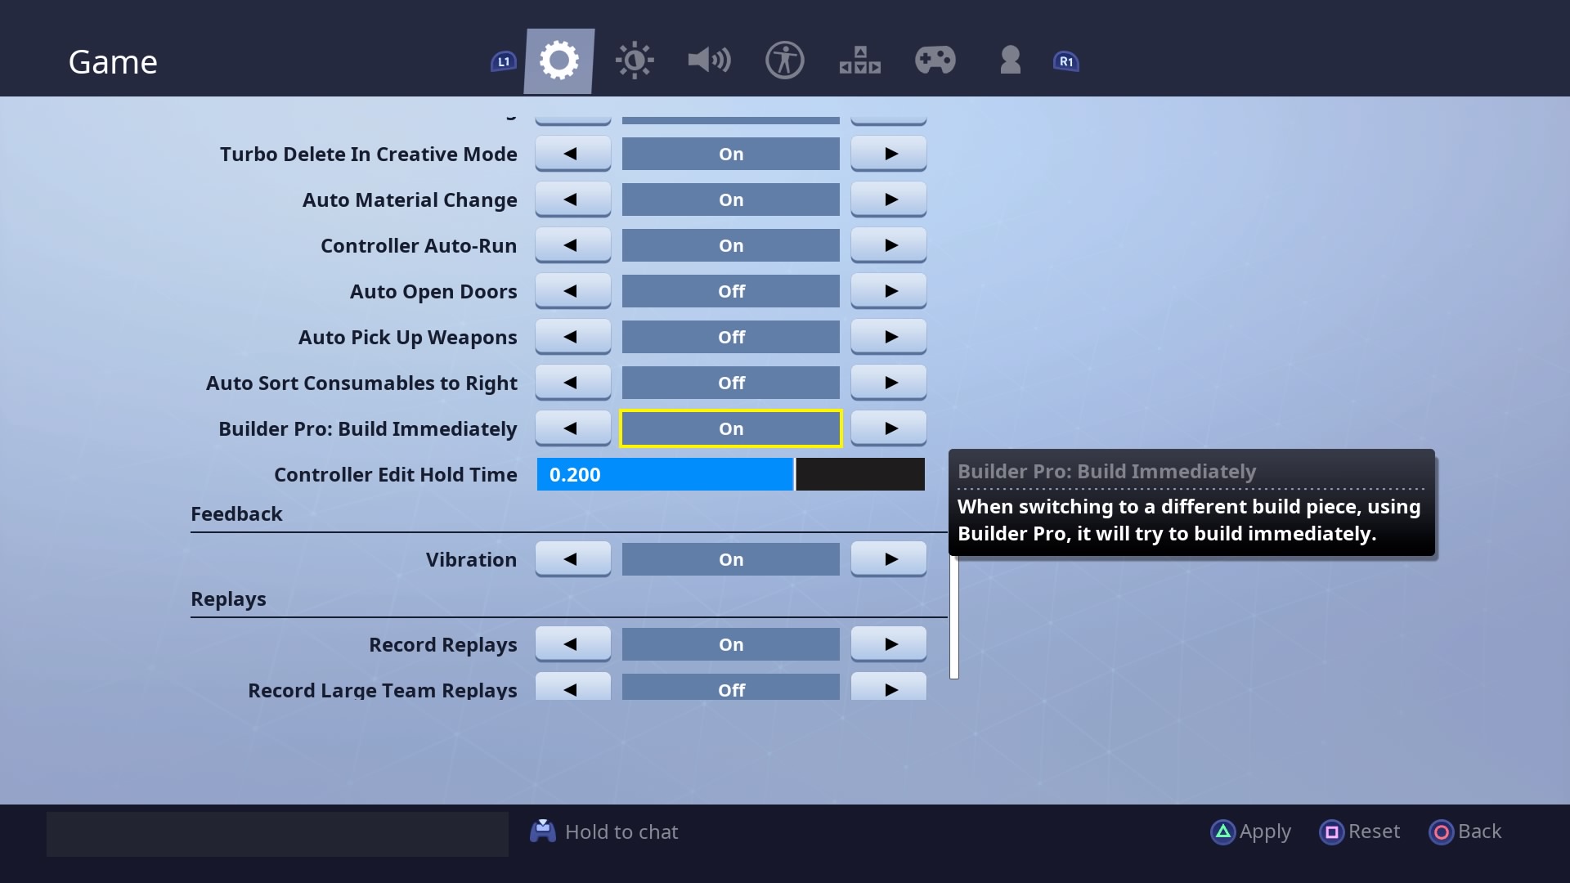Open the Game settings gear icon
Image resolution: width=1570 pixels, height=883 pixels.
(x=559, y=61)
